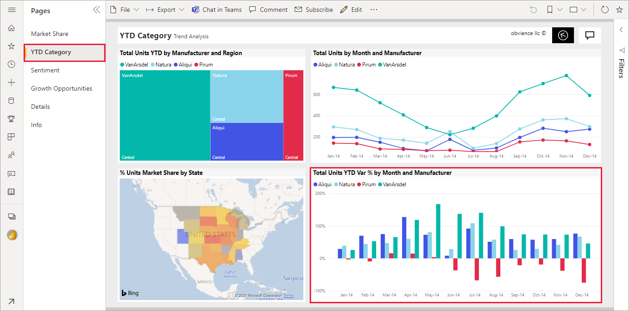The height and width of the screenshot is (311, 629).
Task: Open the Growth Opportunities page
Action: point(61,88)
